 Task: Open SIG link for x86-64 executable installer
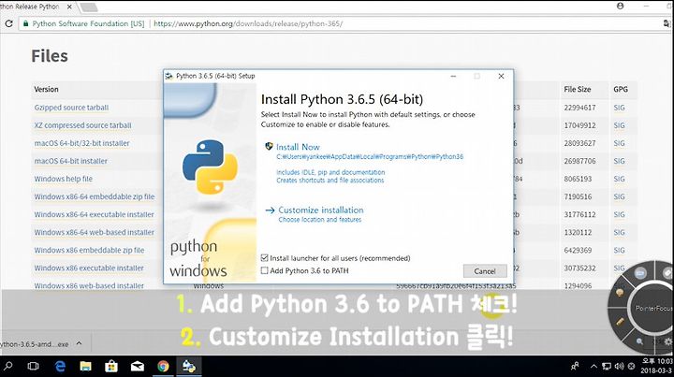point(620,214)
